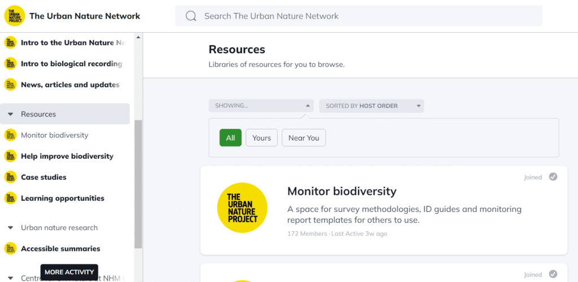The height and width of the screenshot is (282, 578).
Task: Collapse the Centre section above More Activity
Action: click(10, 278)
